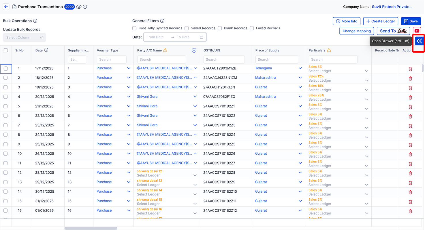This screenshot has height=230, width=425.
Task: Enable Hide Tally Synced Records checkbox
Action: (134, 28)
